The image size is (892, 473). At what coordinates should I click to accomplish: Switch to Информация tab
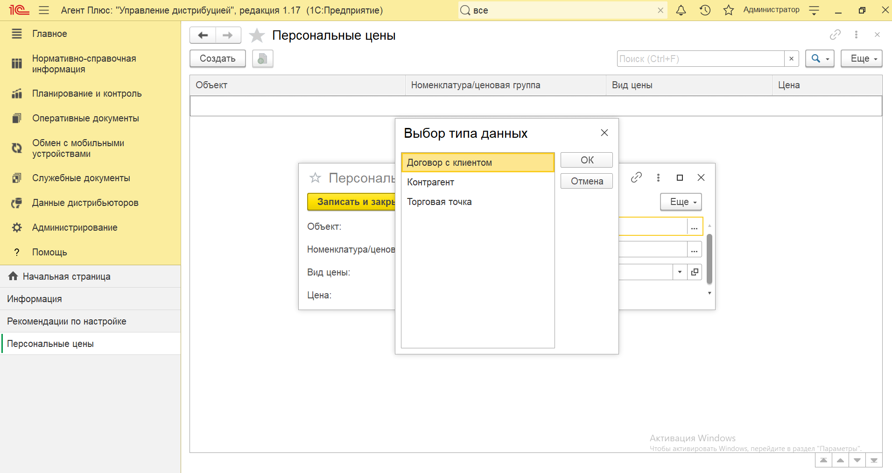pos(90,299)
